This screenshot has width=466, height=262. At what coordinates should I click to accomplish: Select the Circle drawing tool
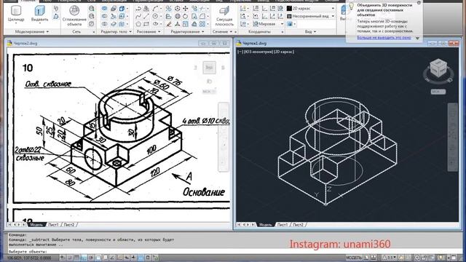click(x=155, y=16)
